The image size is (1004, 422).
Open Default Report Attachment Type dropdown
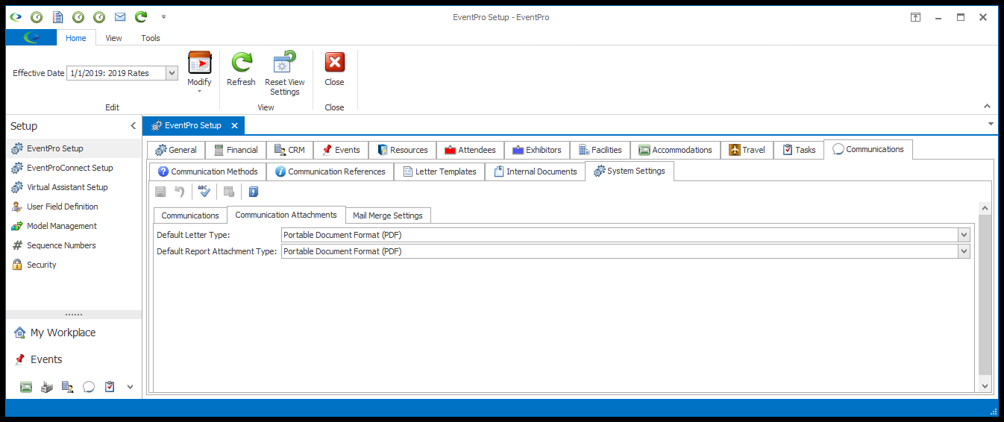pos(964,251)
